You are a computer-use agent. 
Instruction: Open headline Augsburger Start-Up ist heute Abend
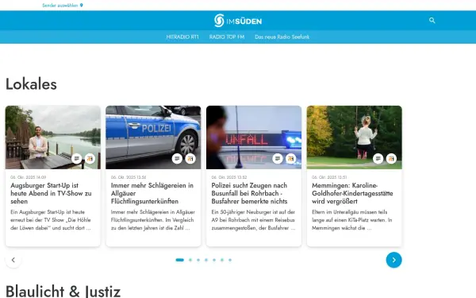pos(51,193)
